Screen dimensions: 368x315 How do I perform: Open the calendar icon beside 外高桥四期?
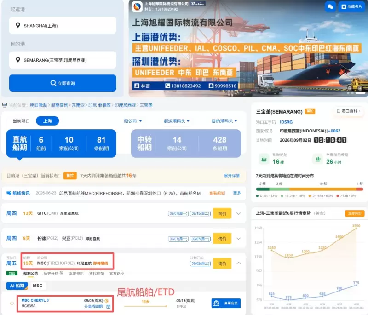point(108,307)
